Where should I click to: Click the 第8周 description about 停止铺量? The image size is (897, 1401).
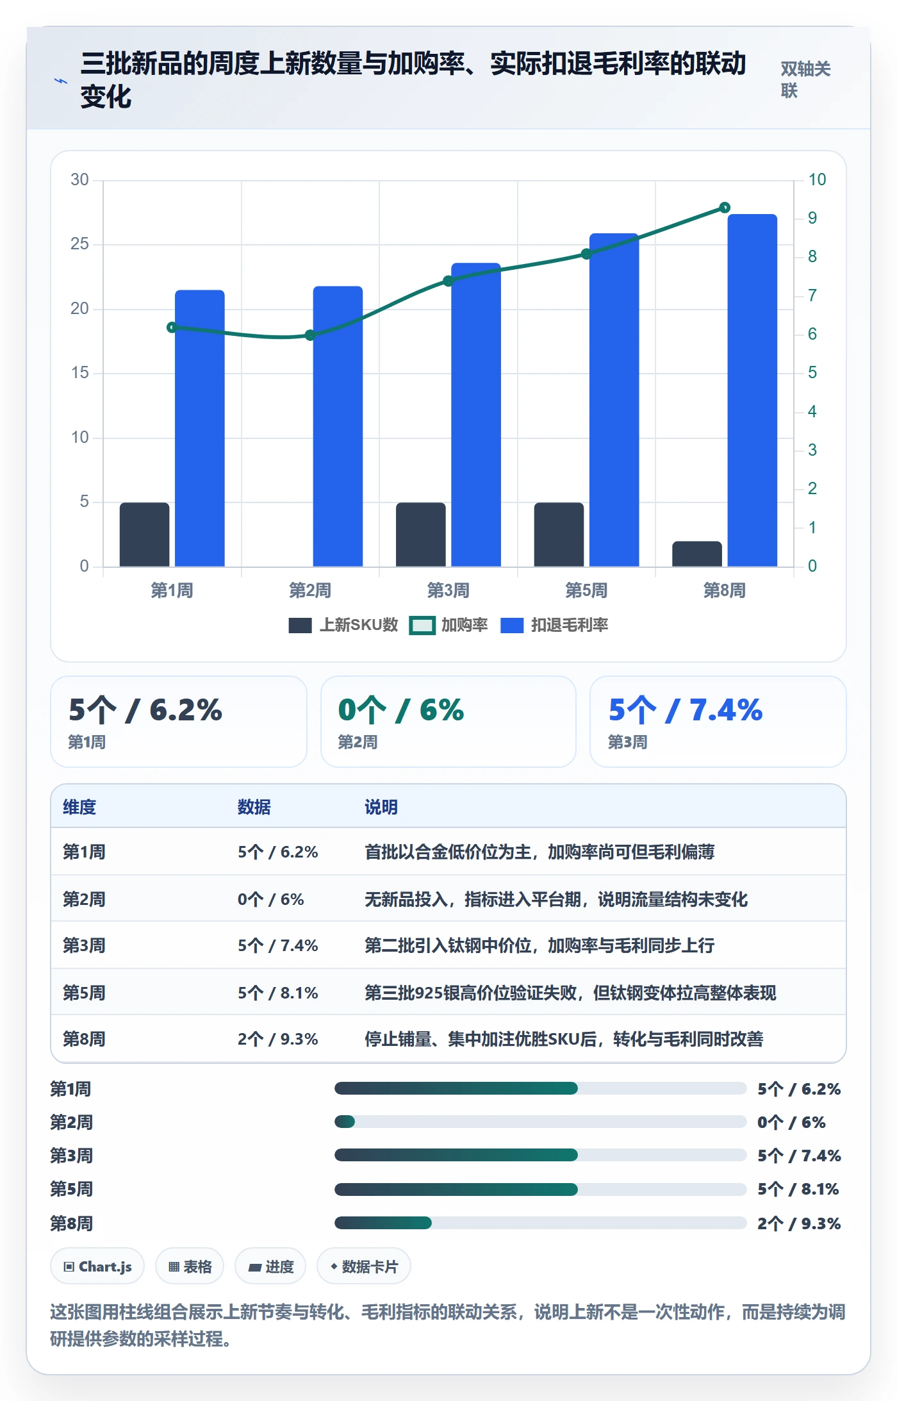(x=564, y=1039)
